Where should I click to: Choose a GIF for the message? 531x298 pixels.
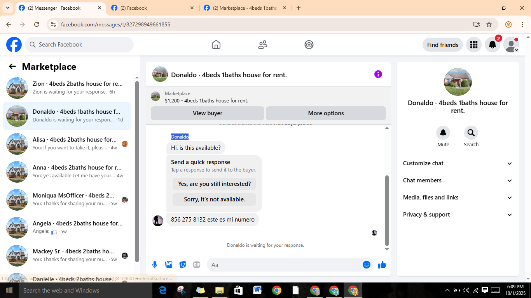(x=197, y=265)
